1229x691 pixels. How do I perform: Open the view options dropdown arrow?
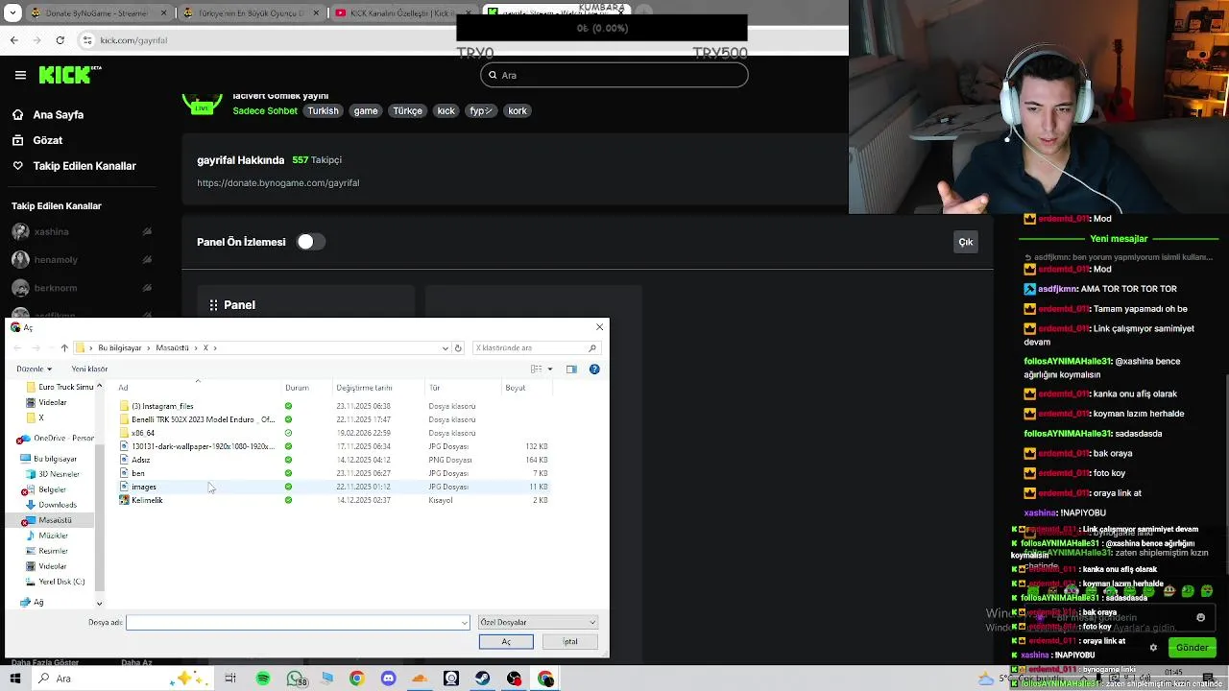coord(550,369)
